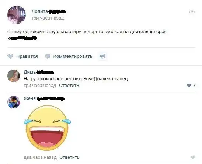This screenshot has width=202, height=164.
Task: Open Лолита's profile avatar
Action: pos(17,15)
